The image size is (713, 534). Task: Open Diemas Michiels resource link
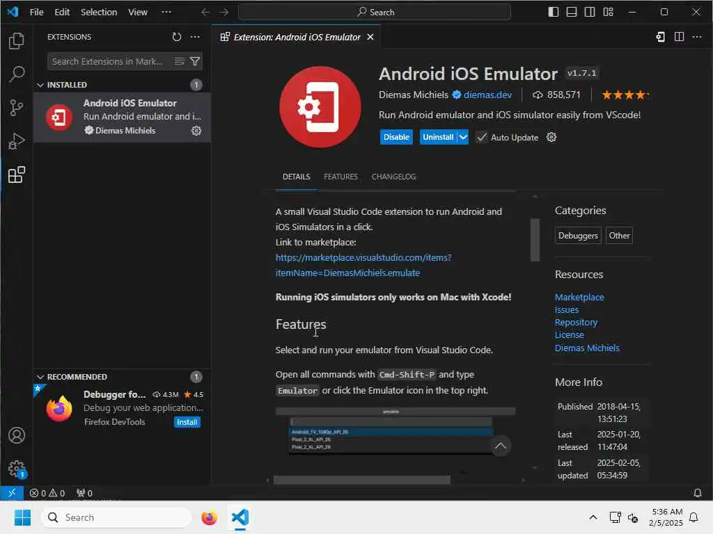[587, 348]
